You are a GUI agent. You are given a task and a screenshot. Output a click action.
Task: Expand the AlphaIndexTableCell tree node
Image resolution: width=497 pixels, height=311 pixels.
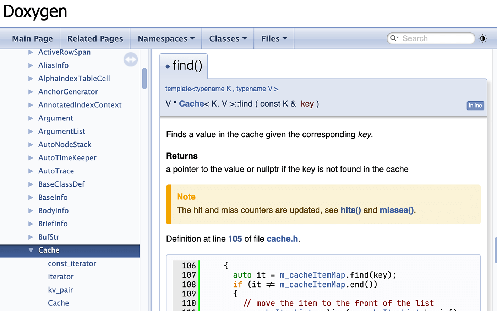point(31,79)
